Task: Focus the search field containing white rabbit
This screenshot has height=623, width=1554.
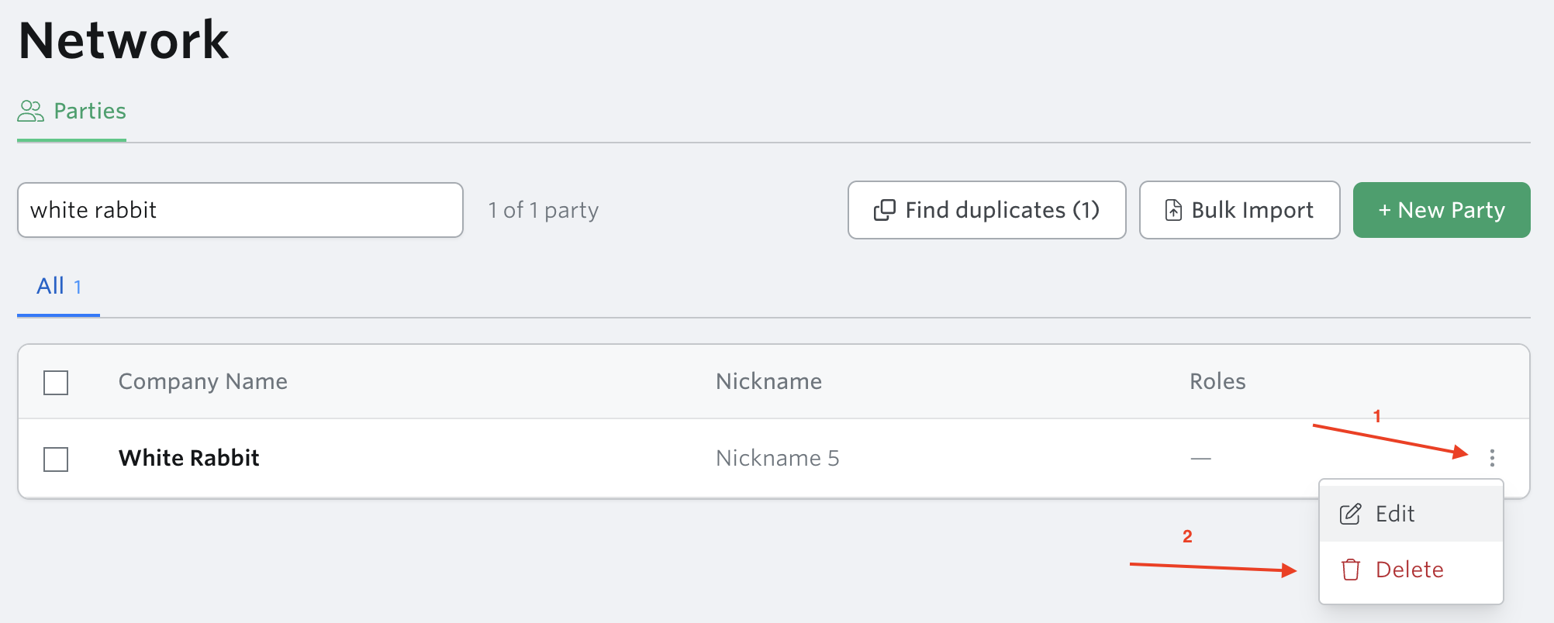Action: [240, 210]
